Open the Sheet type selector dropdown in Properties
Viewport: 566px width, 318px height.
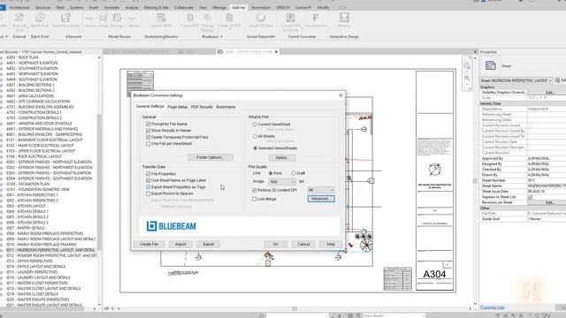click(x=516, y=80)
